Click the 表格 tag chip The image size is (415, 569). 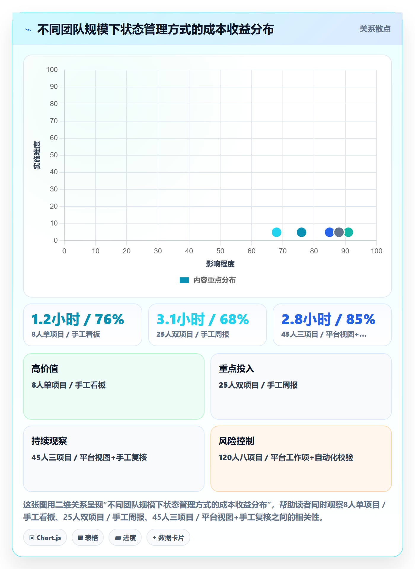(x=88, y=537)
